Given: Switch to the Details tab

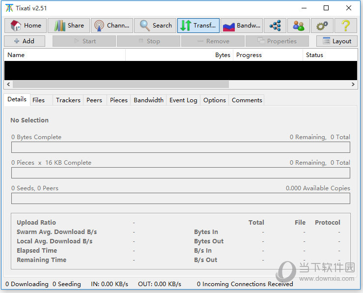Looking at the screenshot, I should [17, 99].
